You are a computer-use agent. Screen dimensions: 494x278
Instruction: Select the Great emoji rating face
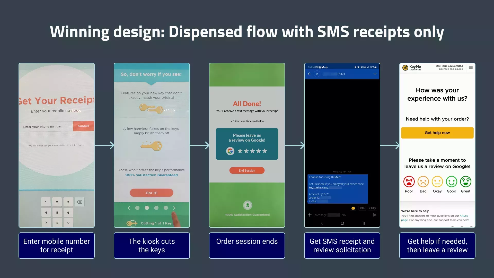click(466, 181)
